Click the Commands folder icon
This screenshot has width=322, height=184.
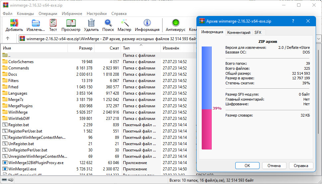pos(5,68)
